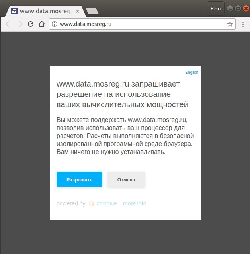View site information icon in address bar
Image resolution: width=250 pixels, height=254 pixels.
point(55,24)
